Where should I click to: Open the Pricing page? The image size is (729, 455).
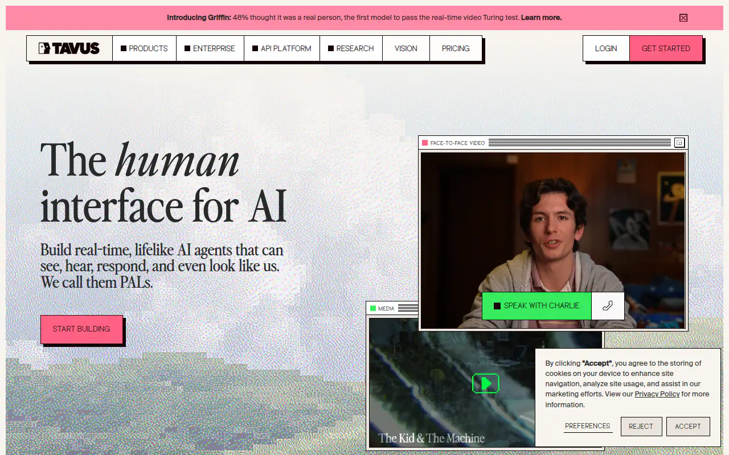click(x=456, y=48)
